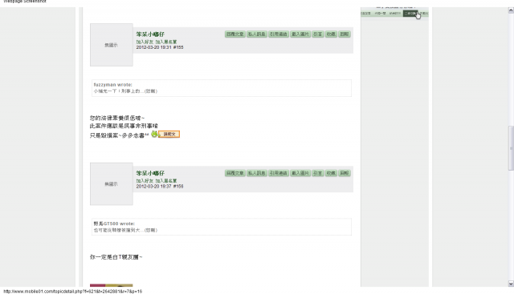Click the last green button on post #155
Viewport: 514px width, 294px height.
[x=345, y=34]
